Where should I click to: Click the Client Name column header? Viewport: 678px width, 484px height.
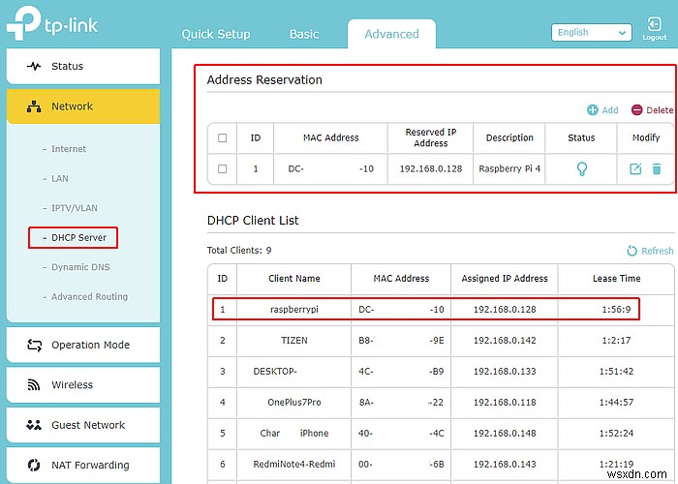point(294,279)
